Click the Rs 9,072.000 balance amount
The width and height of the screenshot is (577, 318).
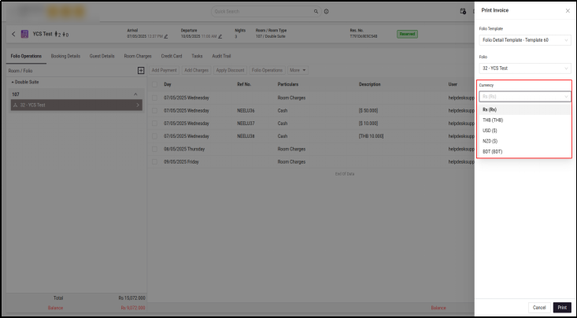pos(133,308)
